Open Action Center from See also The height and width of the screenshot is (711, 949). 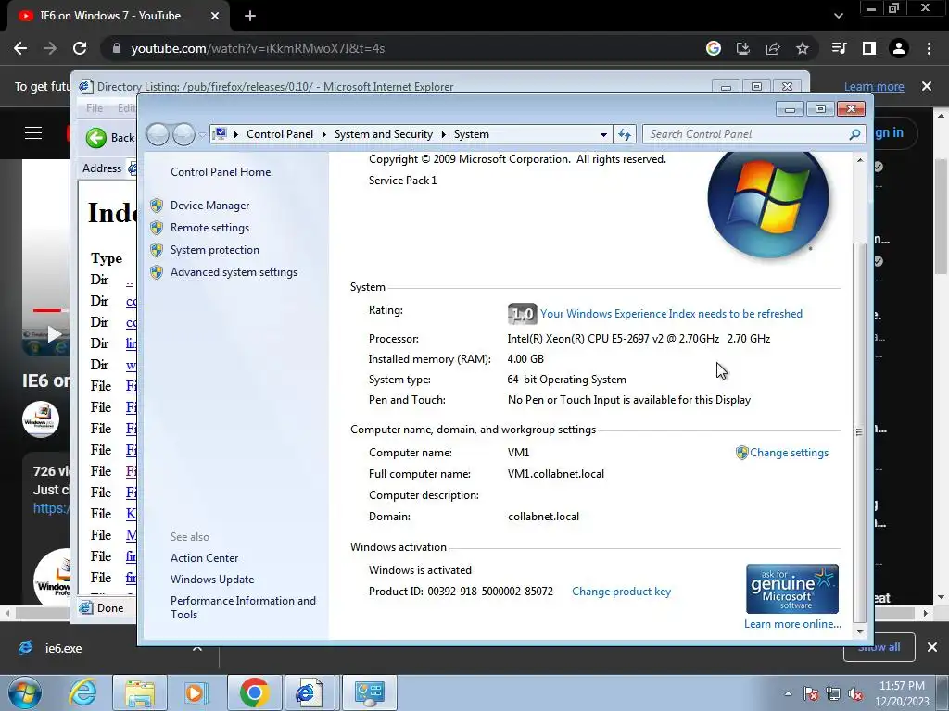pos(204,558)
